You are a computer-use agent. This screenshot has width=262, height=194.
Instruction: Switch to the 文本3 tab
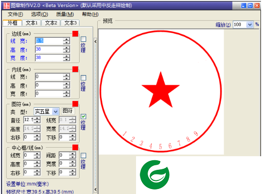(x=71, y=23)
